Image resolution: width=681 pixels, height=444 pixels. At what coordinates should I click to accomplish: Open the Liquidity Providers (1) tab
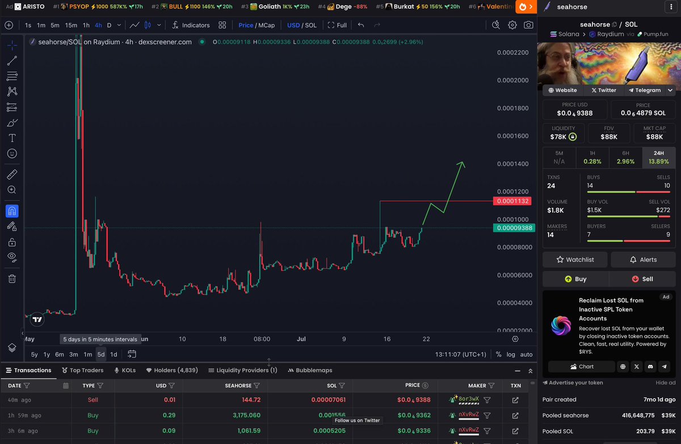click(242, 370)
